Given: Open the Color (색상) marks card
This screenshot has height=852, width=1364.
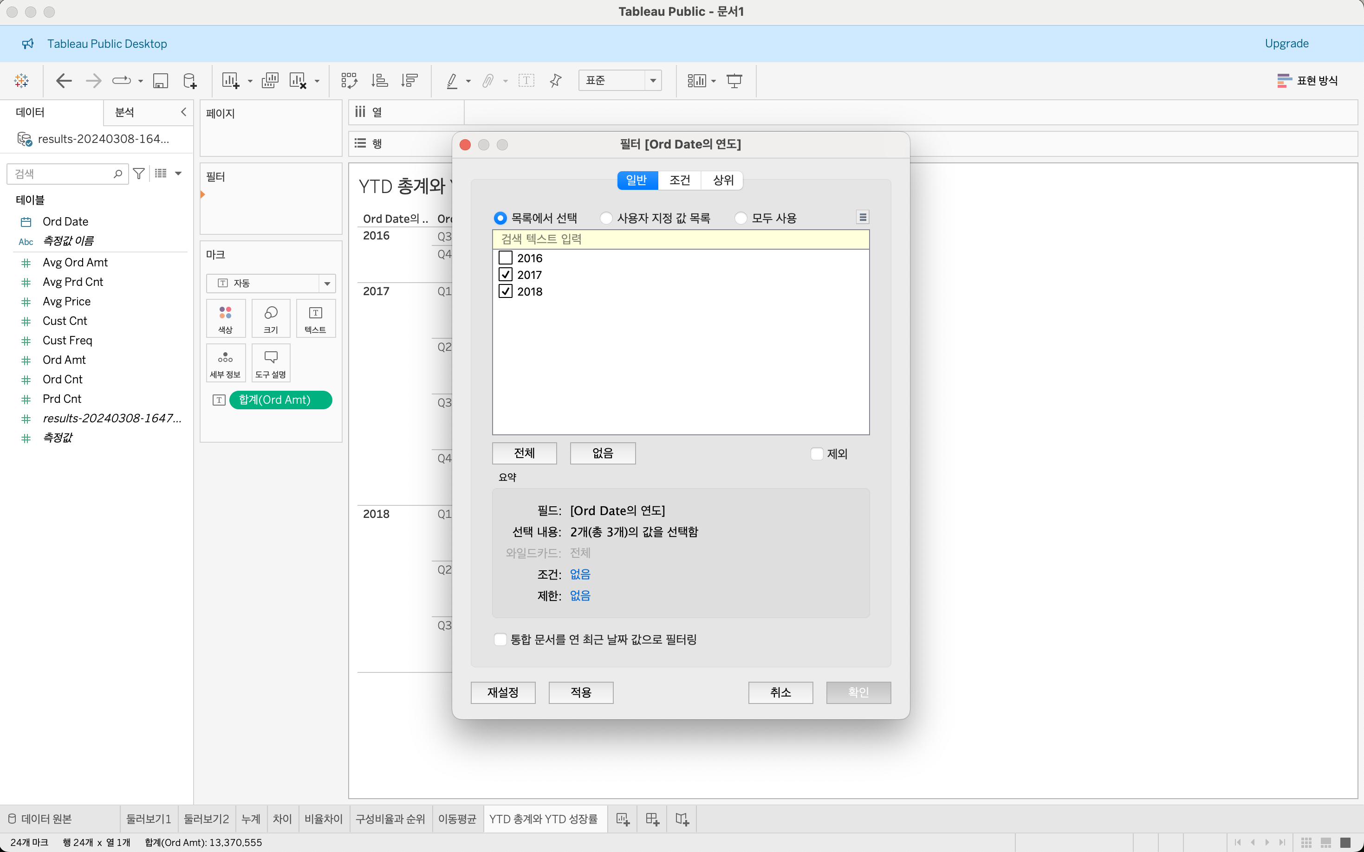Looking at the screenshot, I should pyautogui.click(x=226, y=319).
